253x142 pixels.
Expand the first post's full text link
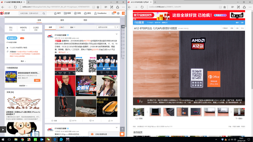click(63, 52)
